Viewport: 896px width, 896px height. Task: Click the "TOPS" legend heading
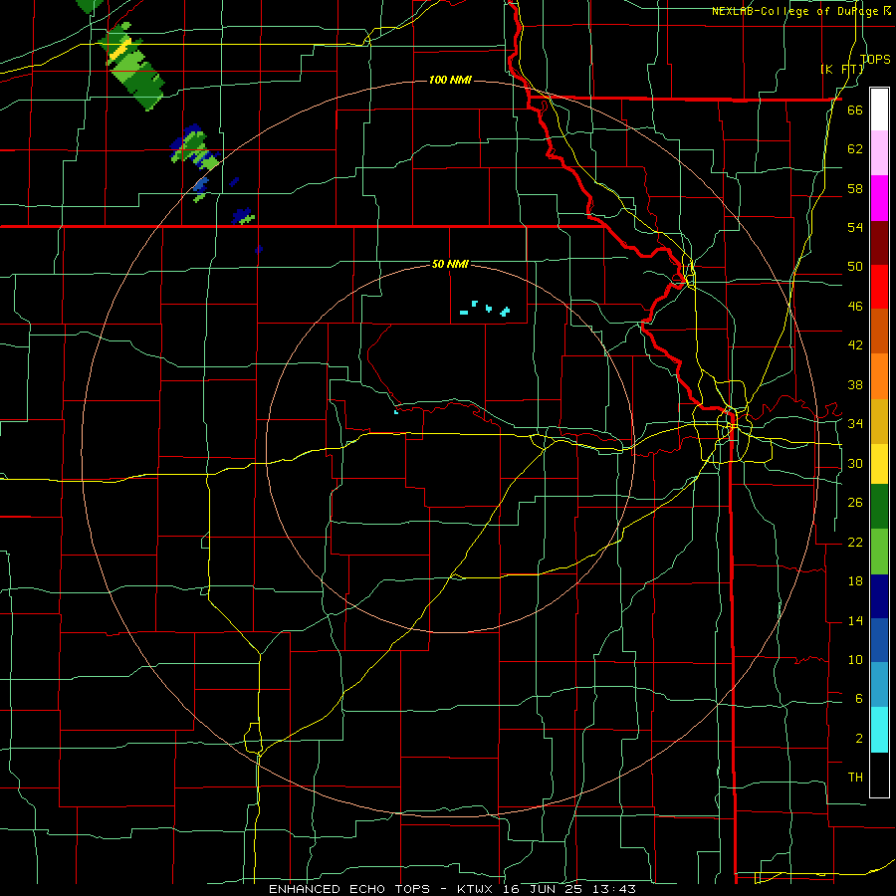point(875,59)
